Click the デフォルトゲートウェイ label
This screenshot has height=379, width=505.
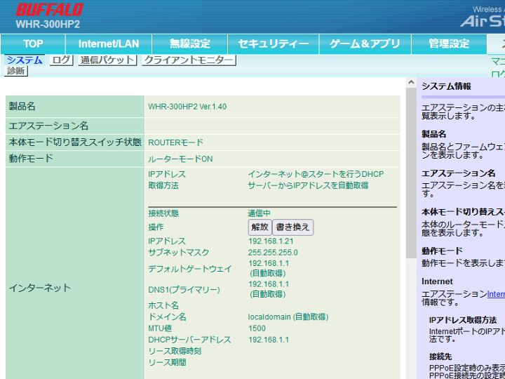[189, 269]
